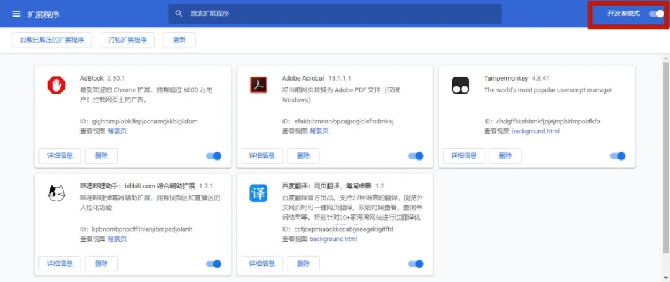Disable the Tampermonkey extension switch
Image resolution: width=670 pixels, height=282 pixels.
pos(618,156)
